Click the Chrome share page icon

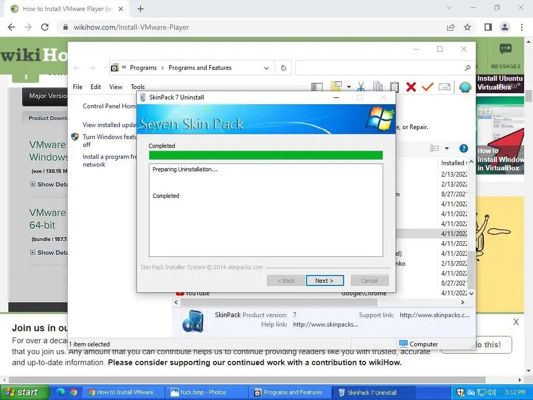(x=451, y=27)
